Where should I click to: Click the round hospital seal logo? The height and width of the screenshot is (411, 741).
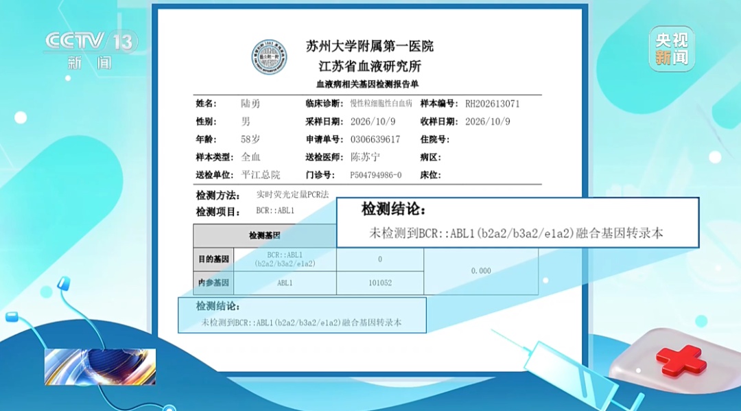coord(269,57)
